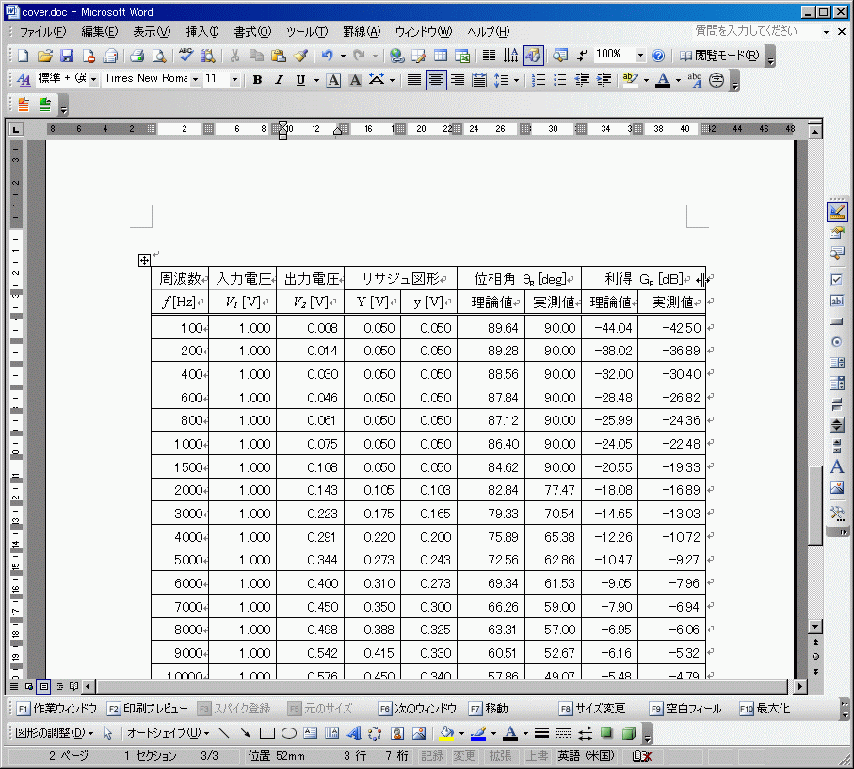Toggle italic formatting
Screen dimensions: 854x769
click(x=278, y=80)
